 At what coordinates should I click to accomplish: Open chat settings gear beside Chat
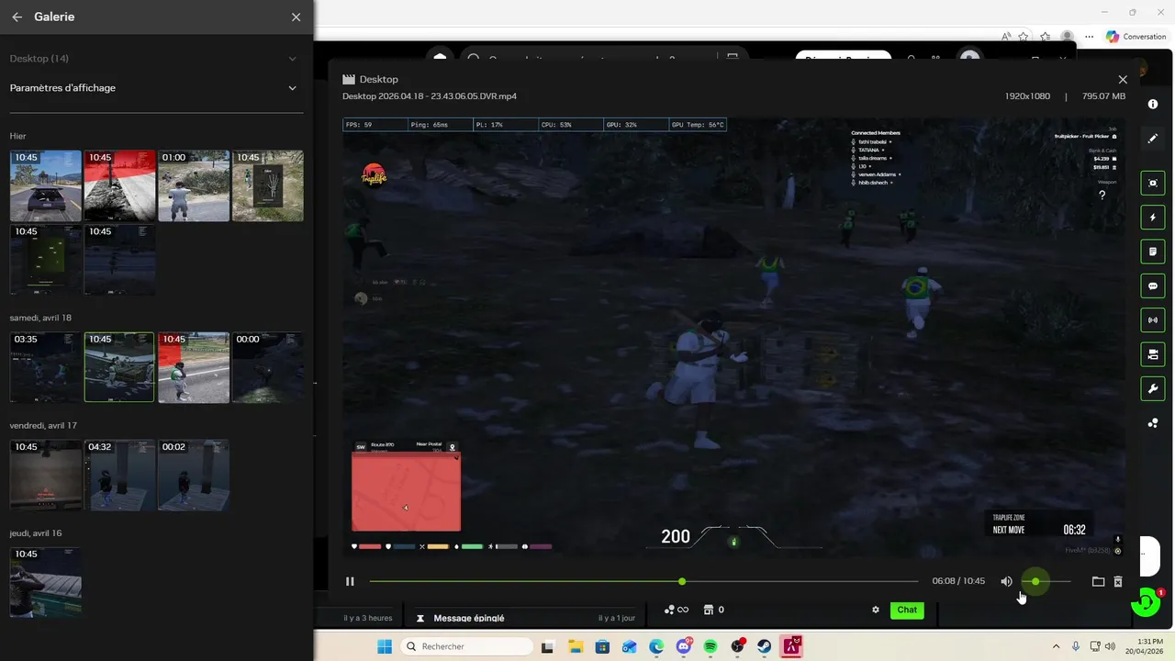[876, 610]
